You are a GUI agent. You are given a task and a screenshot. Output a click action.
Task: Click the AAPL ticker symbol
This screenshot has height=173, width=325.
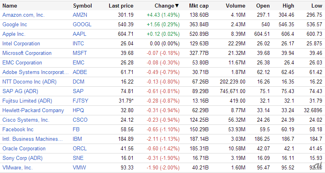[79, 34]
